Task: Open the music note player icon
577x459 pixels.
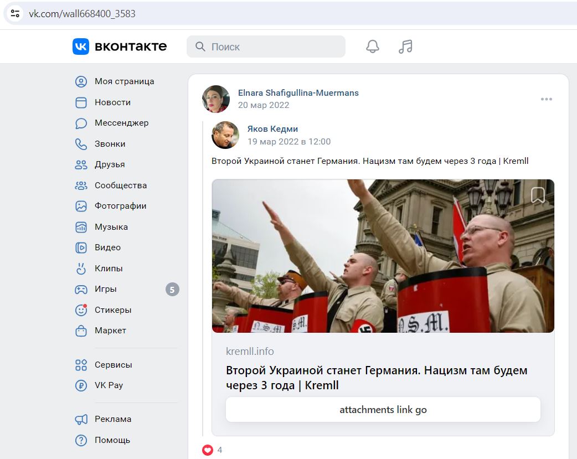Action: 405,47
